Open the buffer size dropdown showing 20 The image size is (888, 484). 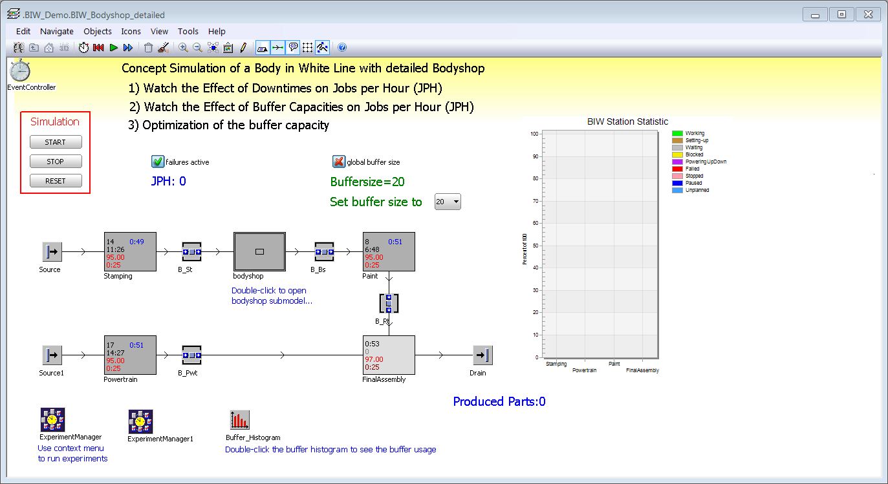tap(448, 202)
